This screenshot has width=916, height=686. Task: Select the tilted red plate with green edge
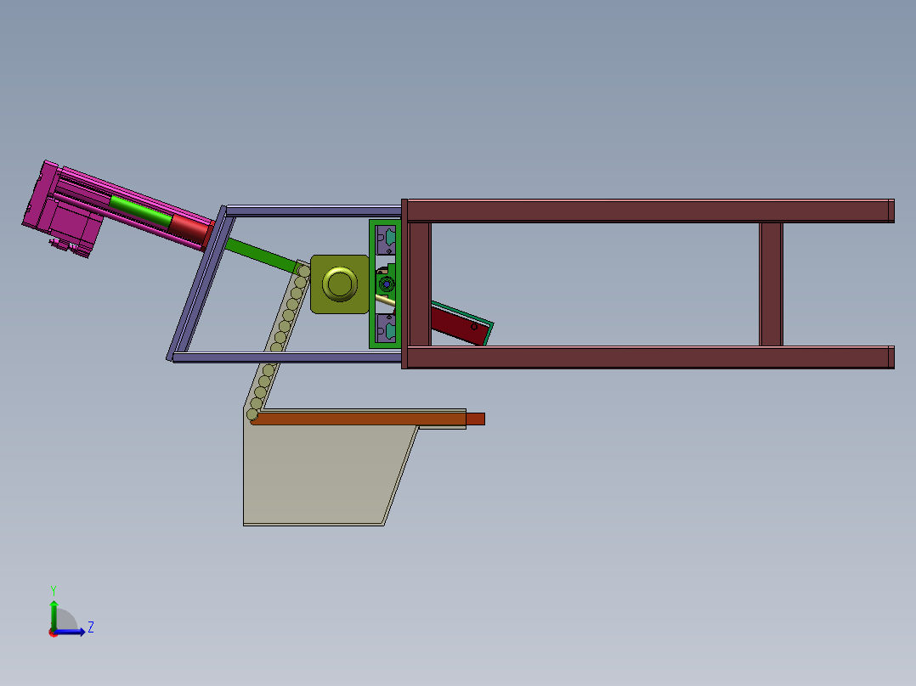pos(460,324)
